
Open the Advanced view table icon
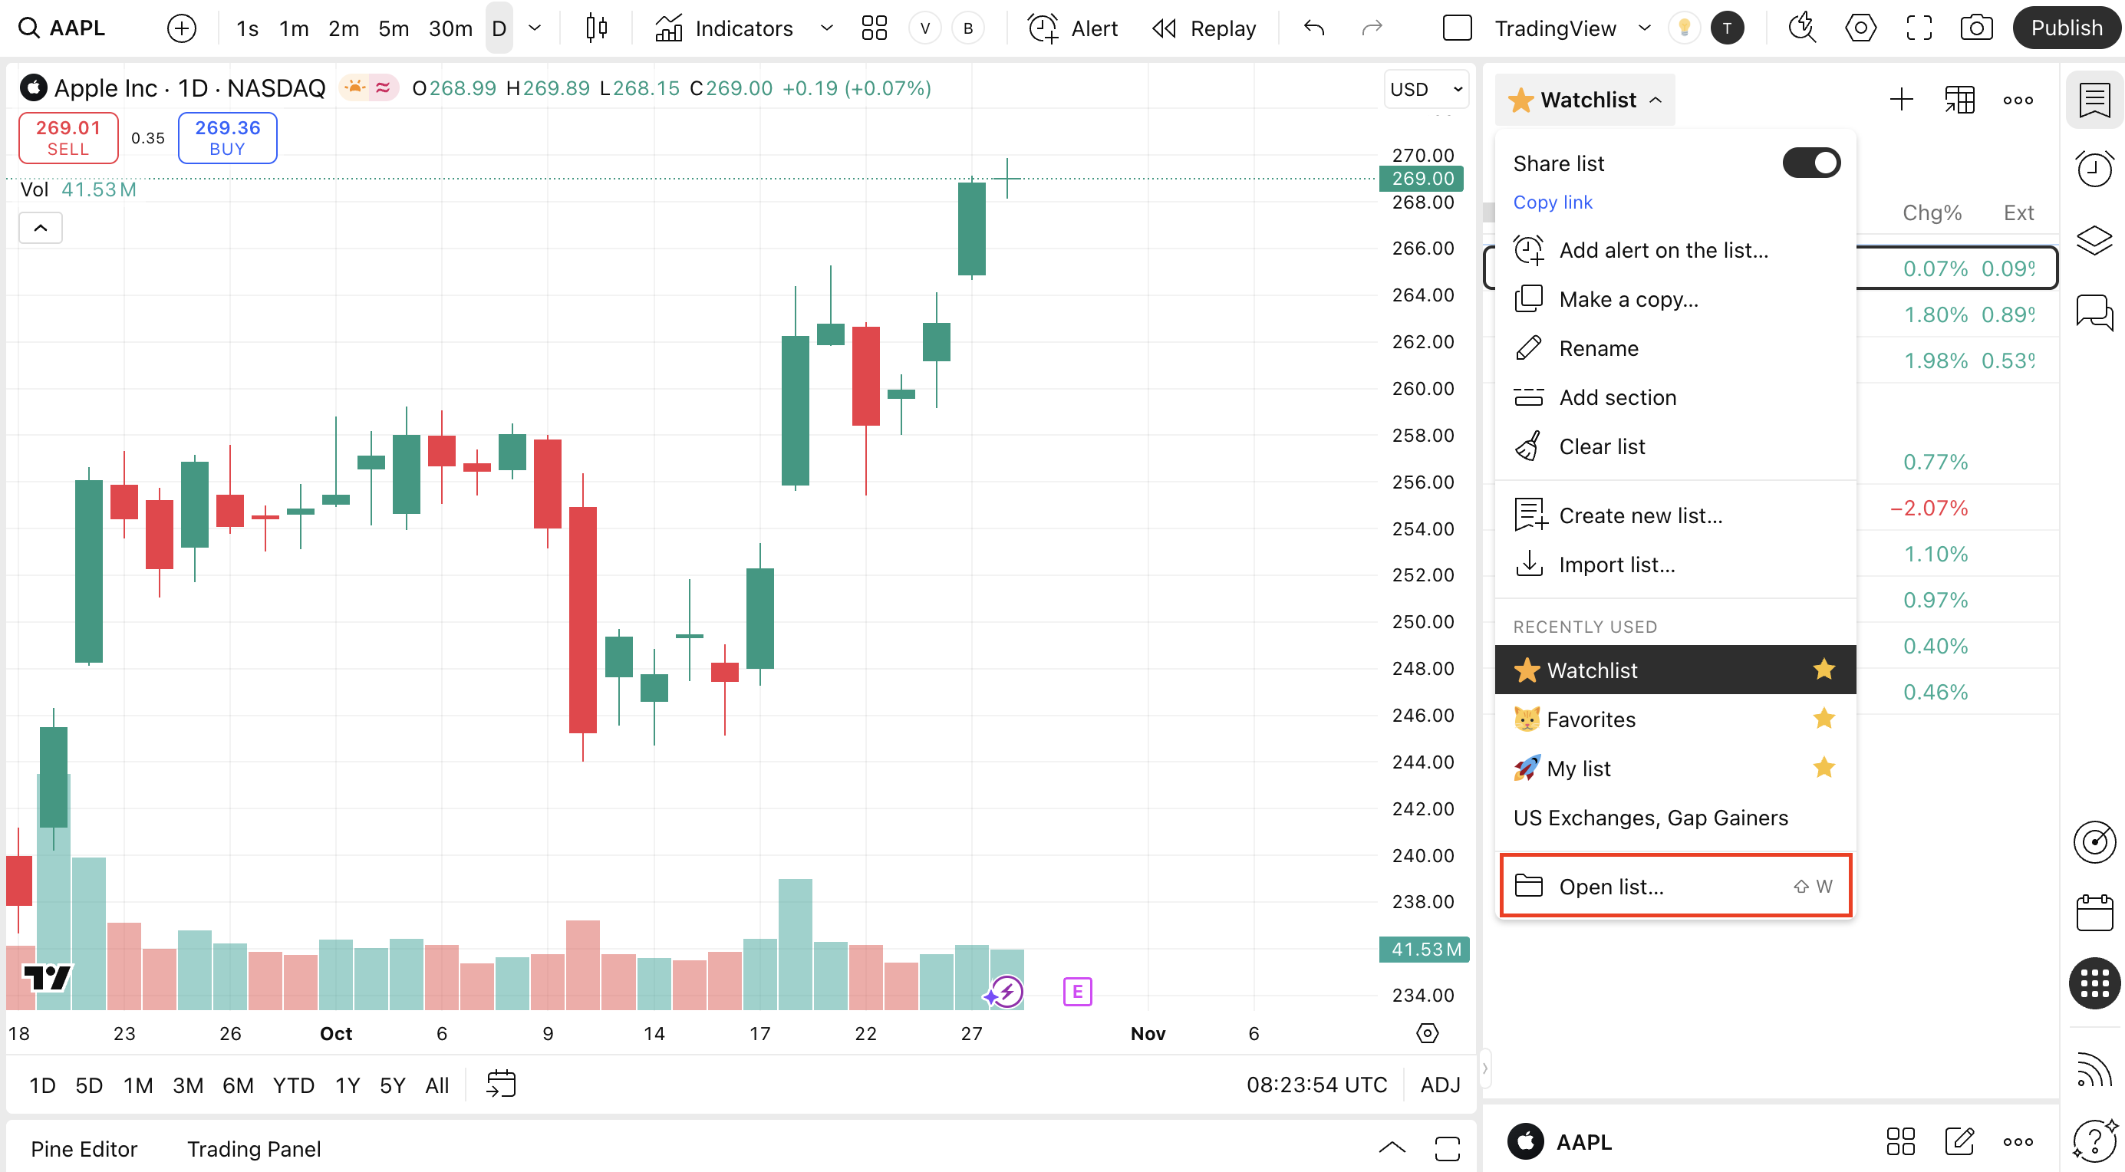tap(1960, 100)
